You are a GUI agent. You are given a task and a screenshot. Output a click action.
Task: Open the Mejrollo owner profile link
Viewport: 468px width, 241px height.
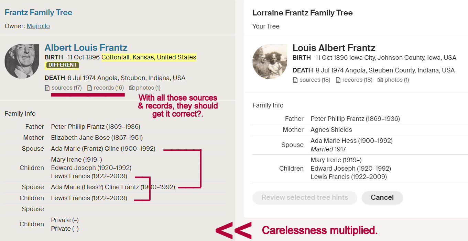click(38, 26)
